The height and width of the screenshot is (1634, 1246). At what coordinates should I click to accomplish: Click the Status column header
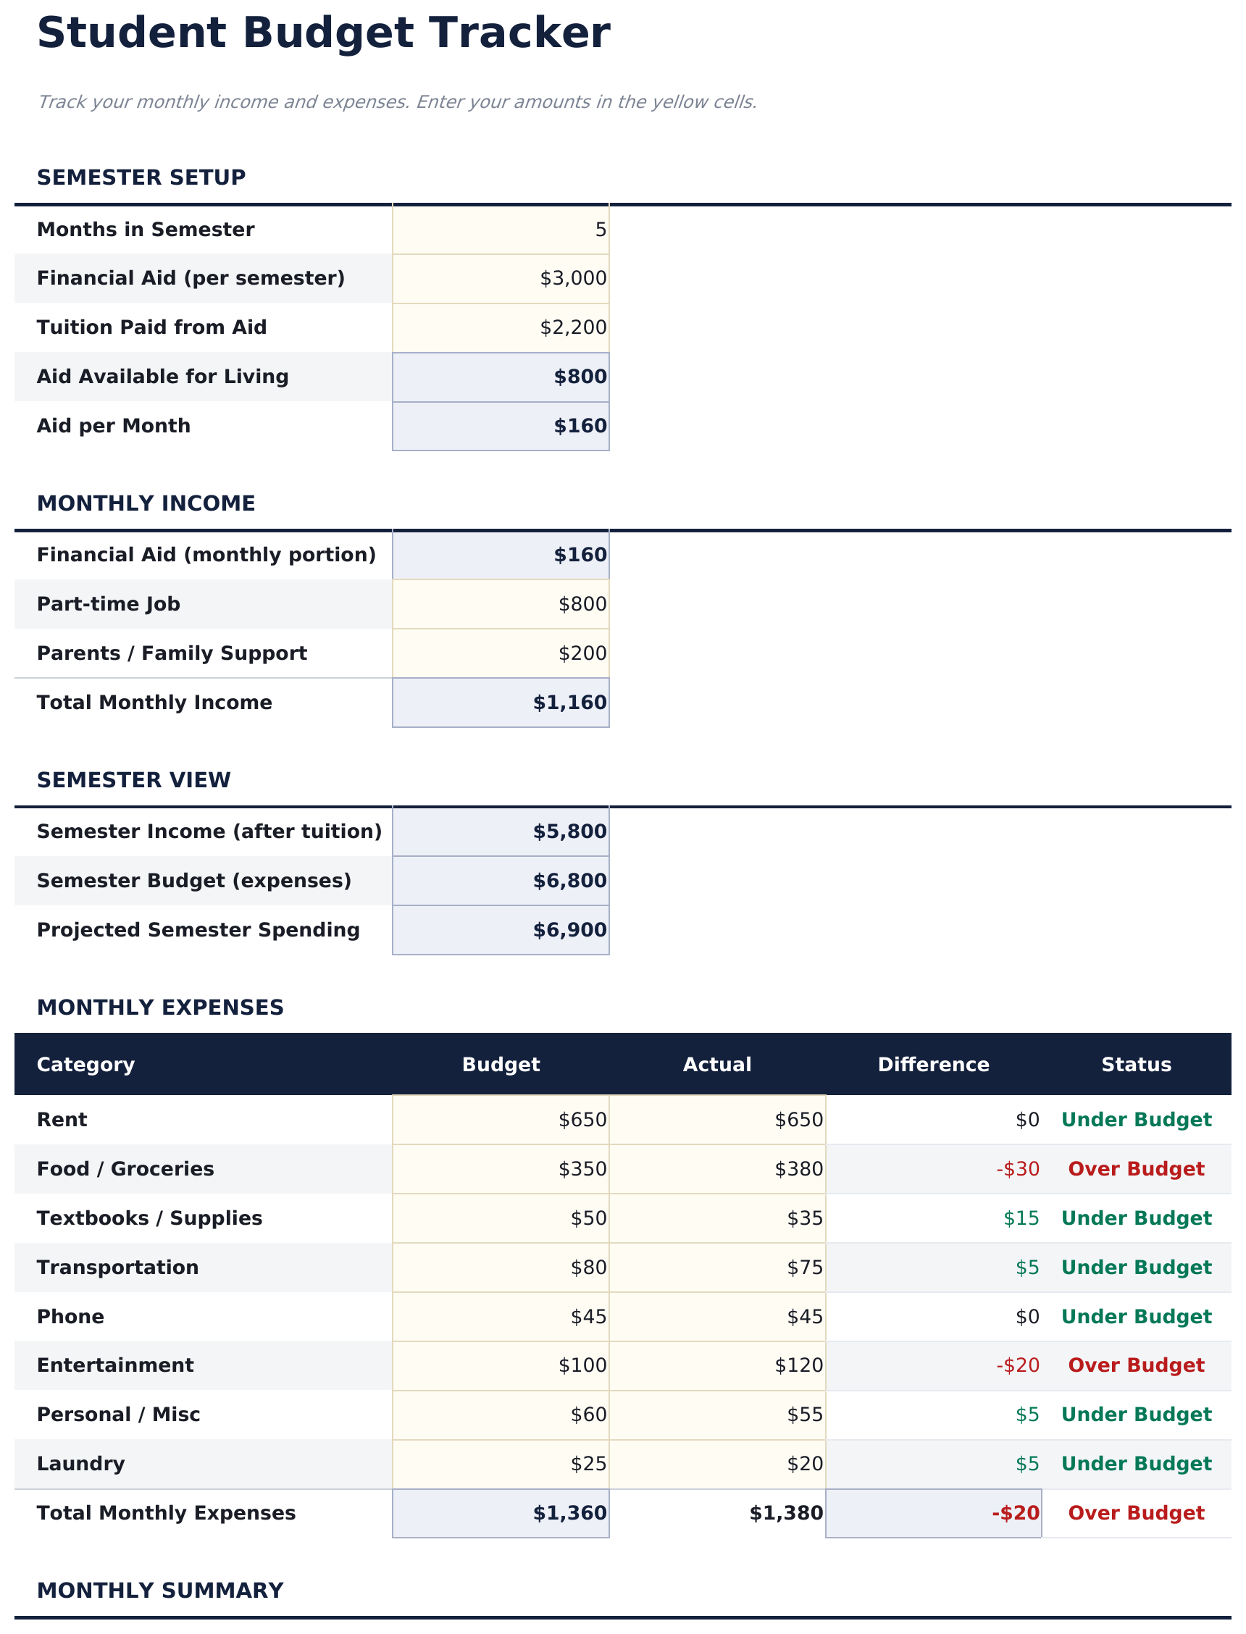tap(1136, 1065)
